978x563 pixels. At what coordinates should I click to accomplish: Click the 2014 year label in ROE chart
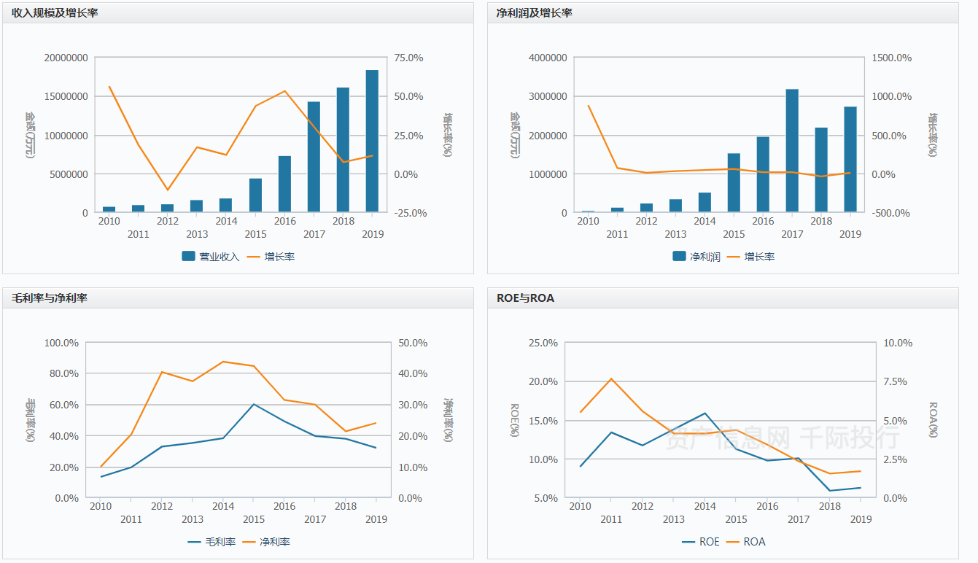(705, 506)
